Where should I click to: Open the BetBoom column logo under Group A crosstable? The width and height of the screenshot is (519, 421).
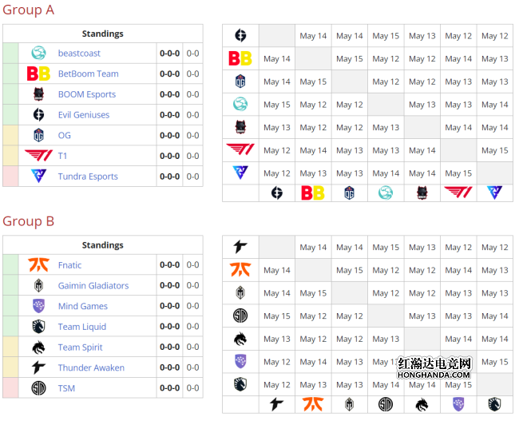pos(313,193)
